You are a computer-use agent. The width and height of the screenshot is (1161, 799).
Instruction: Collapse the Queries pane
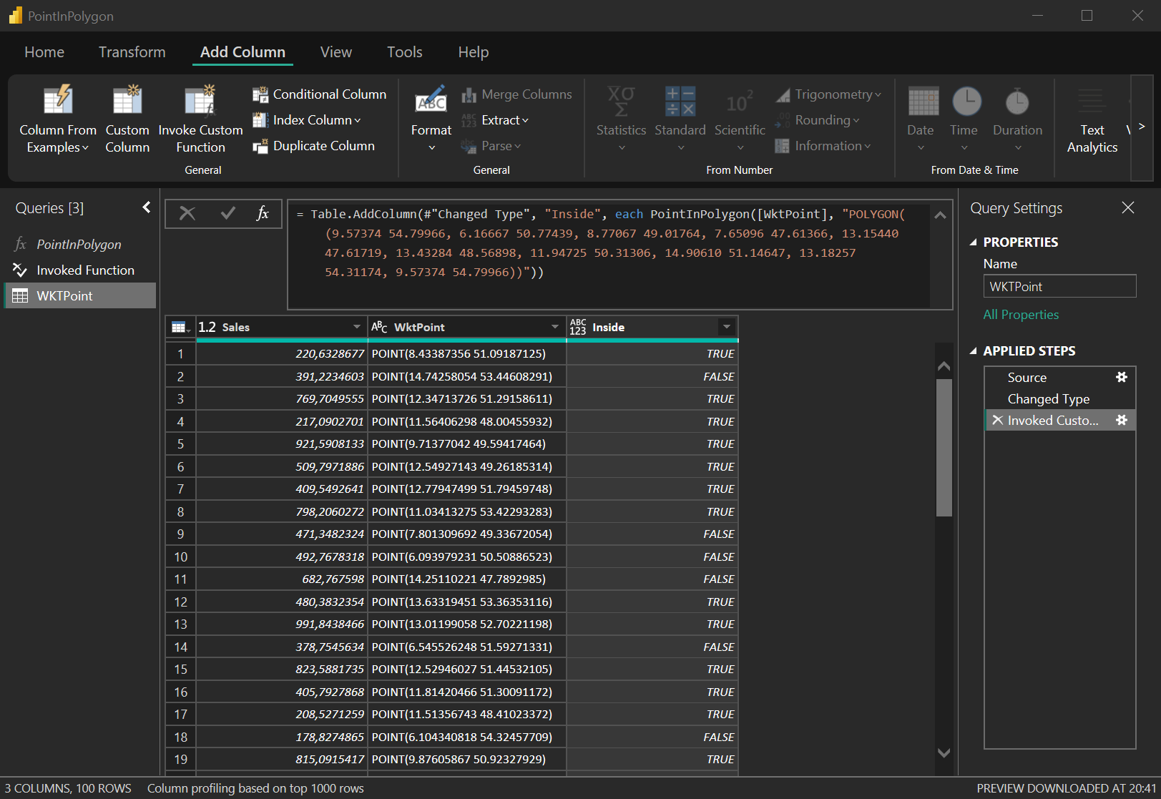click(x=147, y=207)
